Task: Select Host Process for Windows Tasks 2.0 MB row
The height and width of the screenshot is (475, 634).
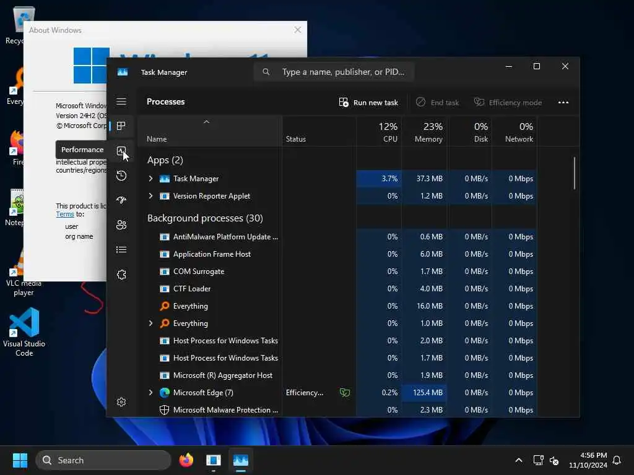Action: (337, 341)
